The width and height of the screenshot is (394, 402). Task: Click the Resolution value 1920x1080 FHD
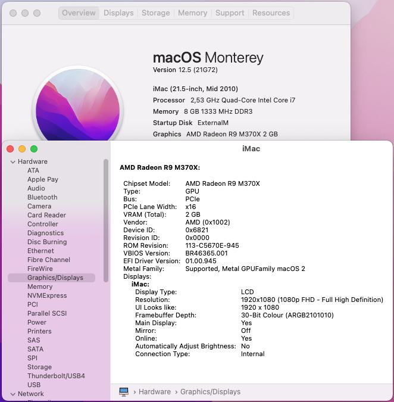pyautogui.click(x=312, y=300)
